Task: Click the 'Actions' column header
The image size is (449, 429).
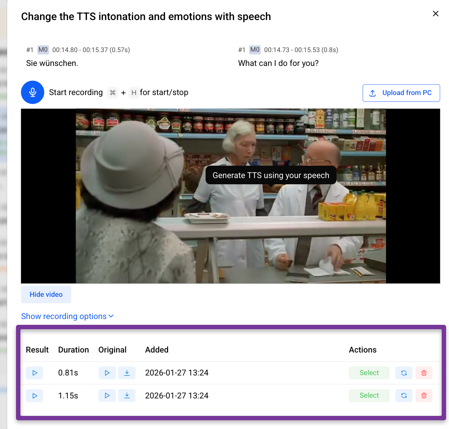Action: [x=363, y=350]
